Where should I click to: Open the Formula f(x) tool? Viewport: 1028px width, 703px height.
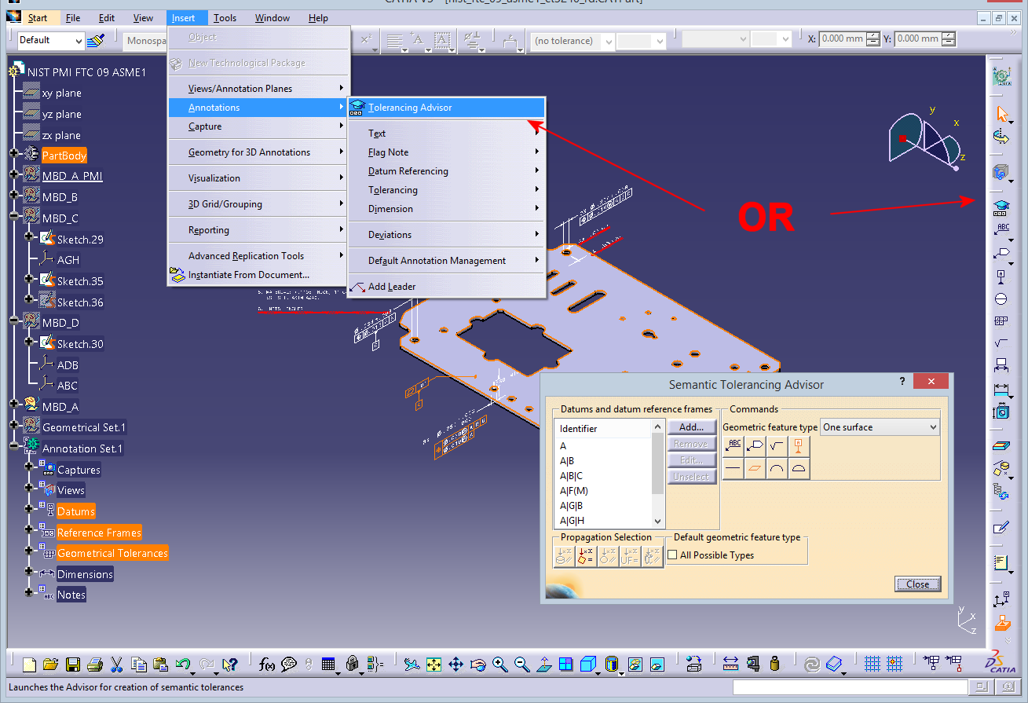[x=266, y=665]
